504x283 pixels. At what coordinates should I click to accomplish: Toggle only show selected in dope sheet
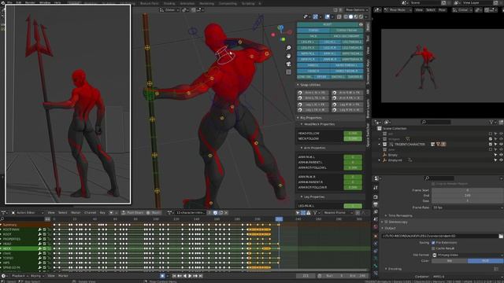pyautogui.click(x=298, y=213)
